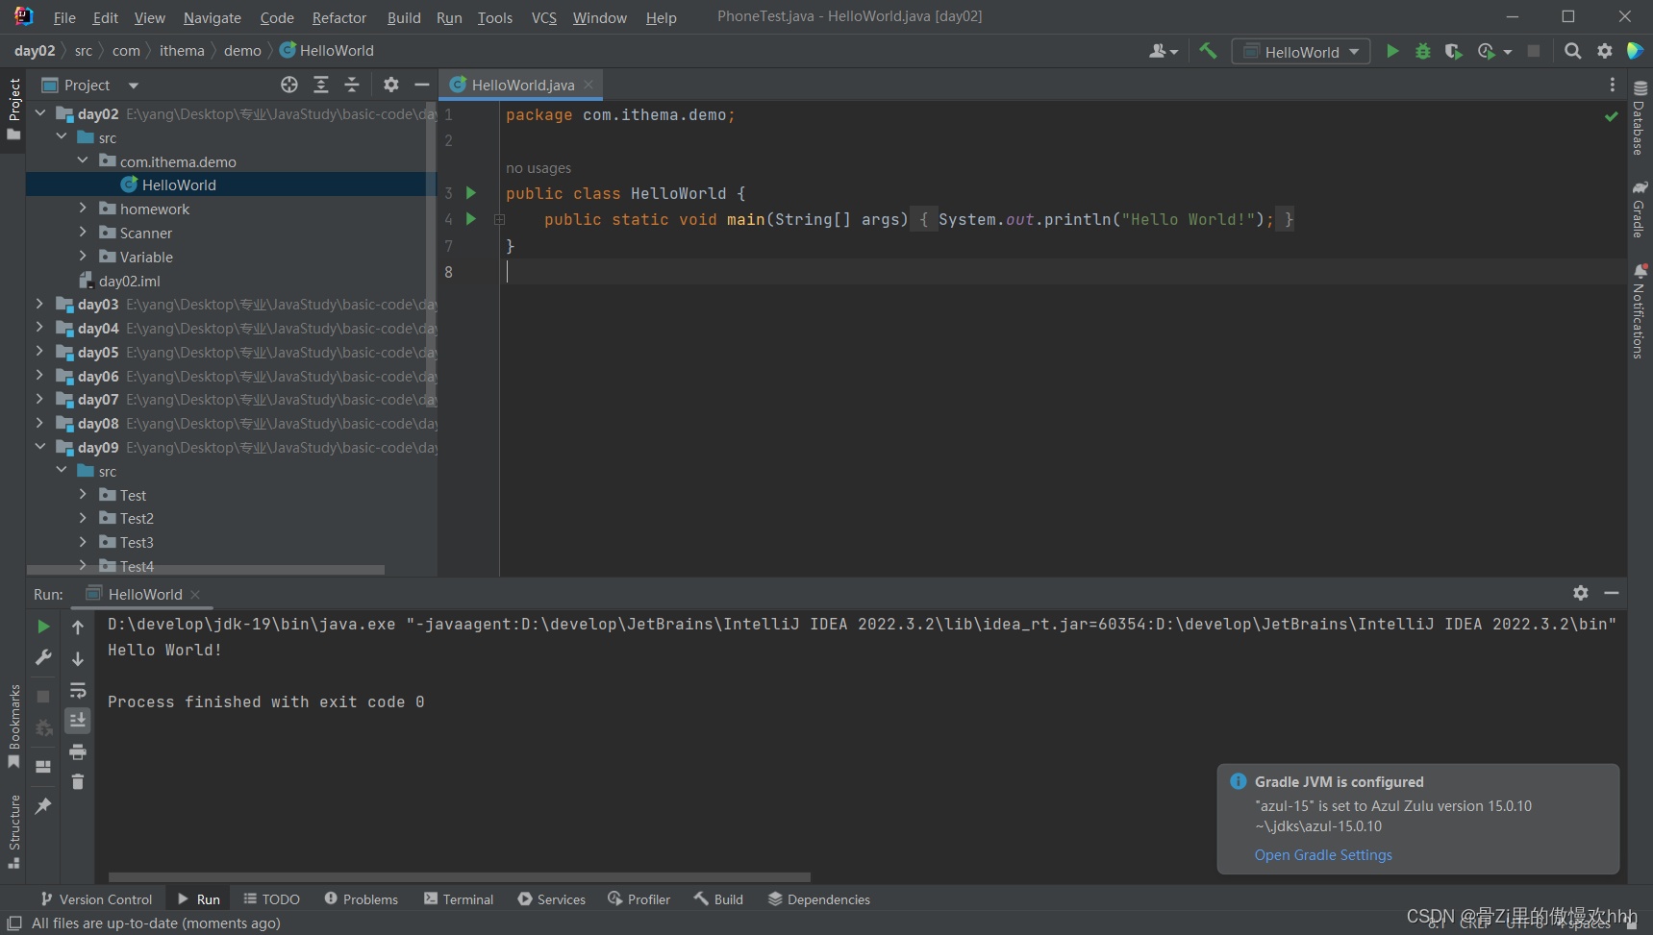Rerun HelloWorld from Run panel

[43, 627]
